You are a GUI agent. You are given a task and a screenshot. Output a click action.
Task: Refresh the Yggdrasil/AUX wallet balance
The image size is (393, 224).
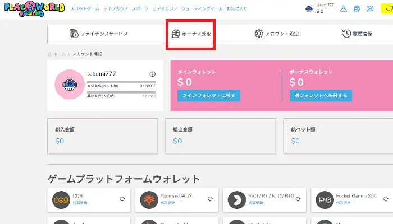point(209,199)
